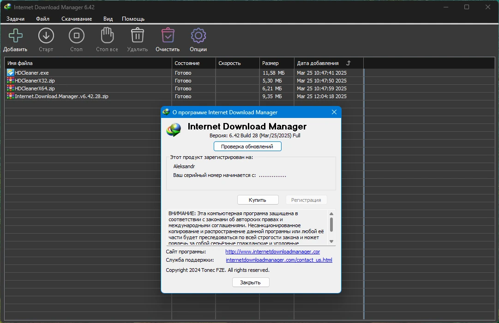Click the IDM icon in the about dialog title bar
The height and width of the screenshot is (323, 499).
[x=166, y=112]
